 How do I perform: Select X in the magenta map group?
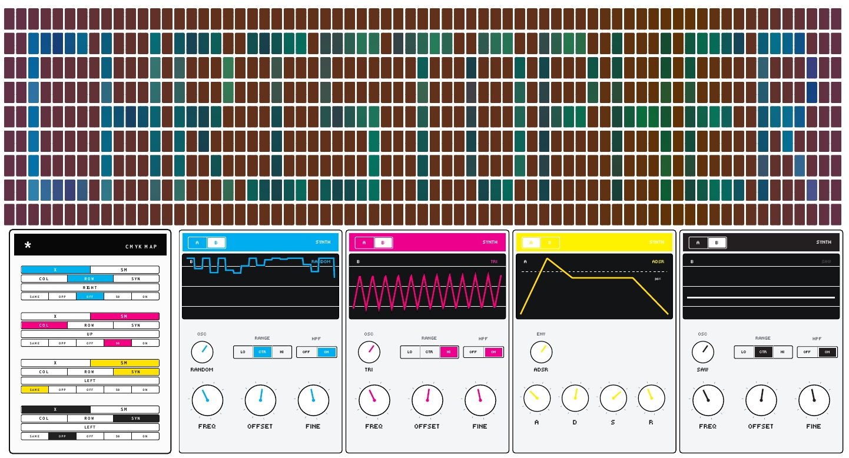tap(55, 316)
